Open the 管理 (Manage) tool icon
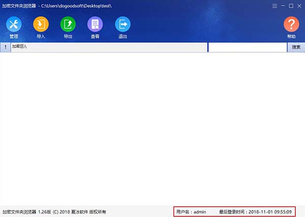Screen dimensions: 305x217 click(14, 24)
